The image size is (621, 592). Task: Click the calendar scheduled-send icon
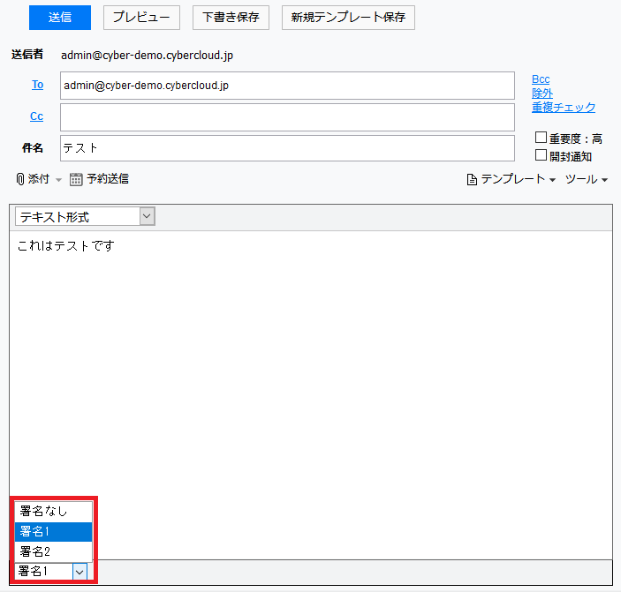76,179
